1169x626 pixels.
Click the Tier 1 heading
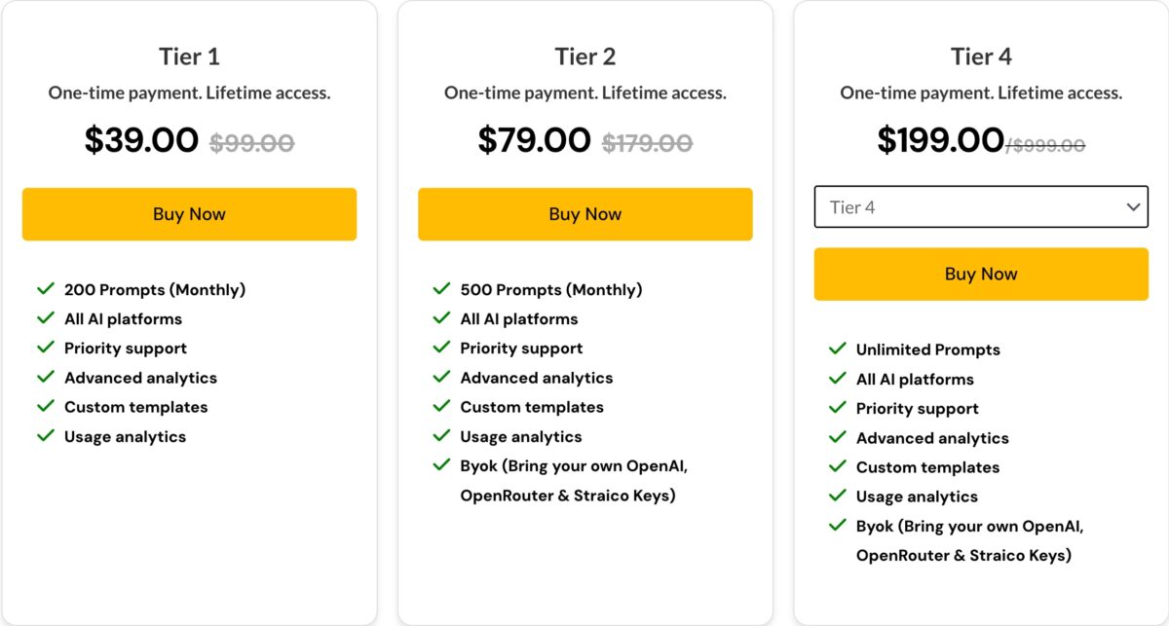189,56
